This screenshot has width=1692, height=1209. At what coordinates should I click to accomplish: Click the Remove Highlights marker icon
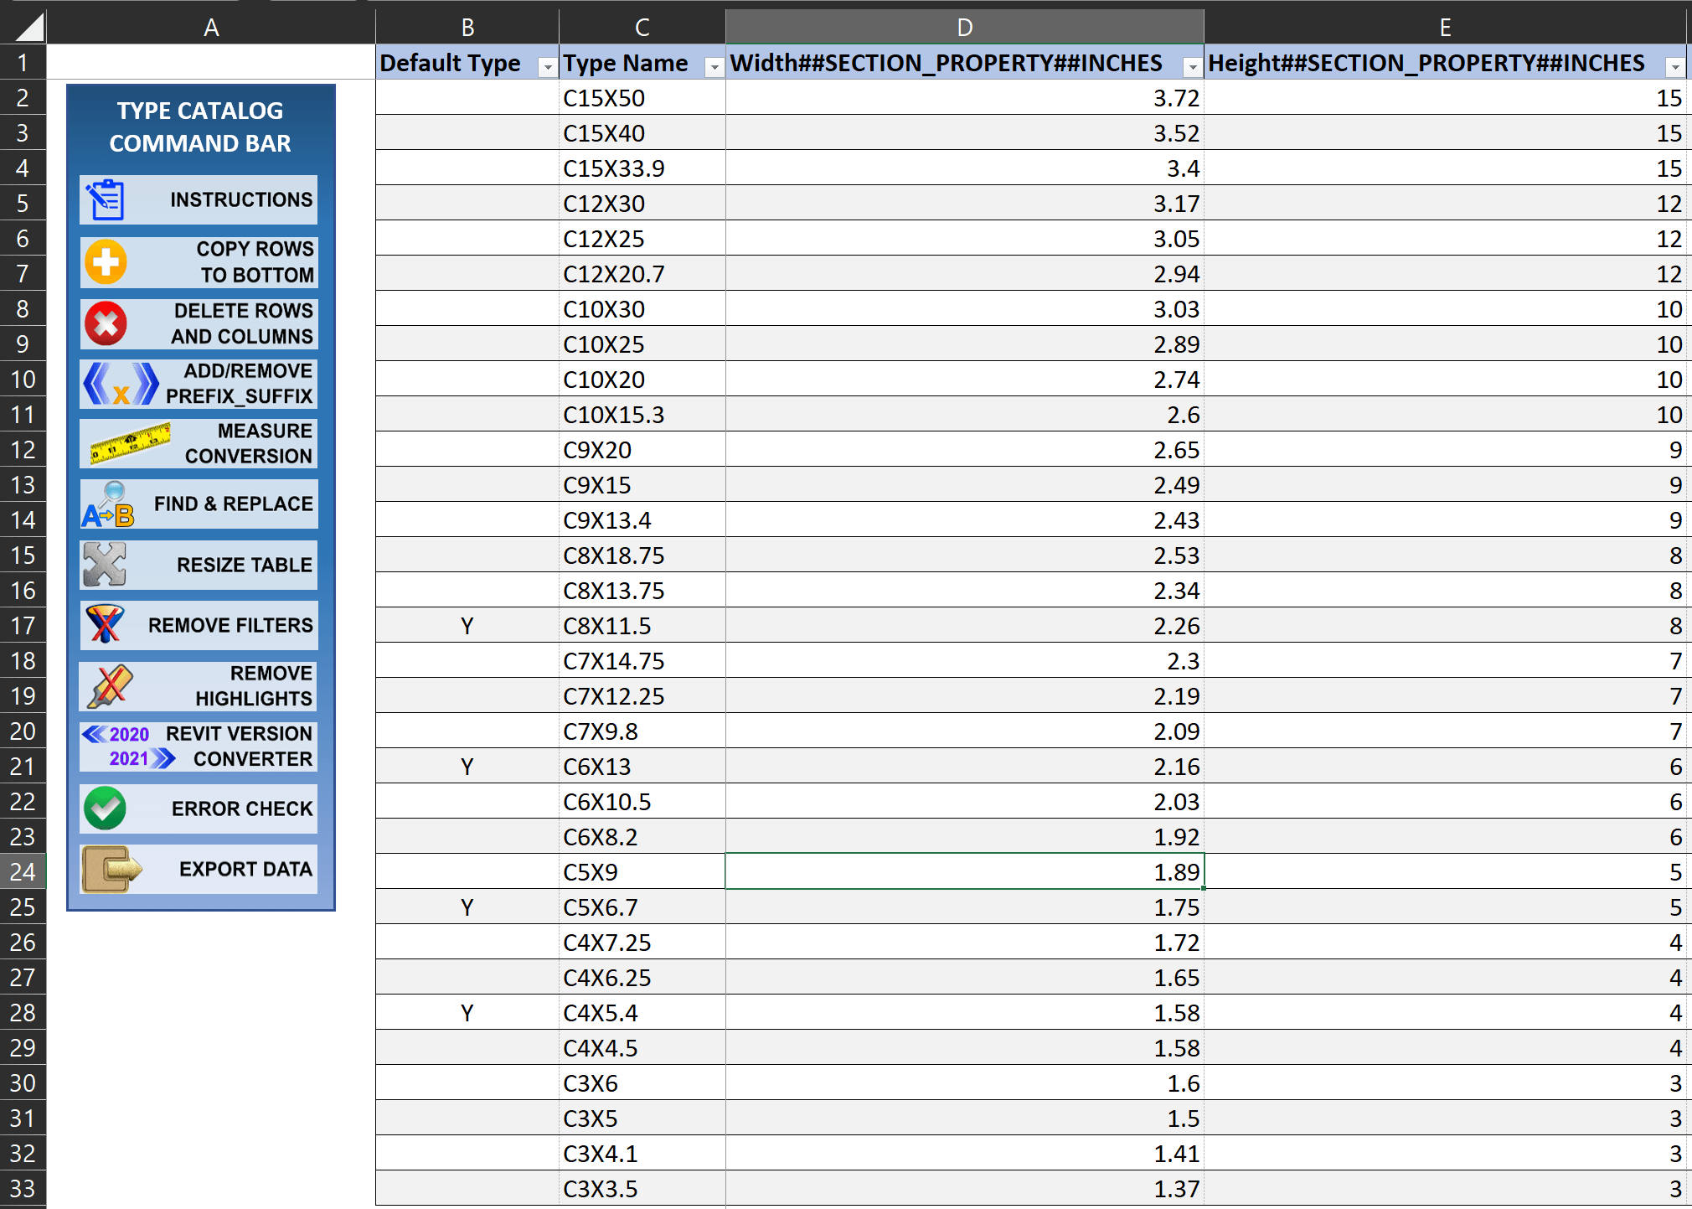tap(110, 685)
